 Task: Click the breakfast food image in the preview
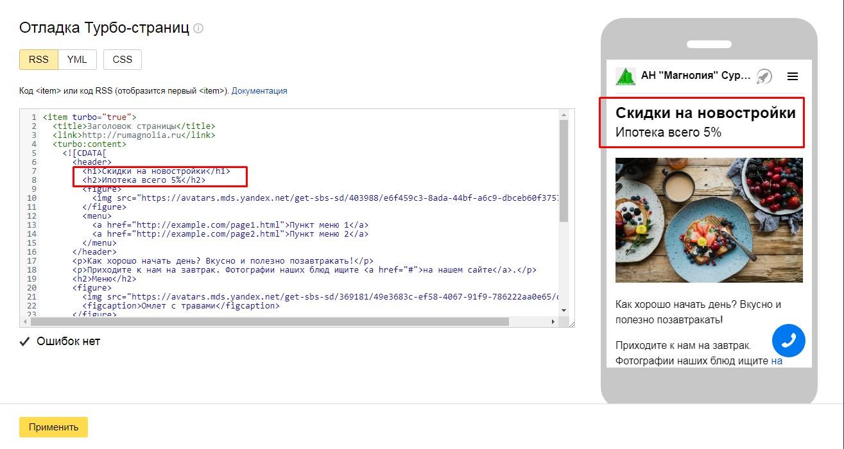click(709, 220)
